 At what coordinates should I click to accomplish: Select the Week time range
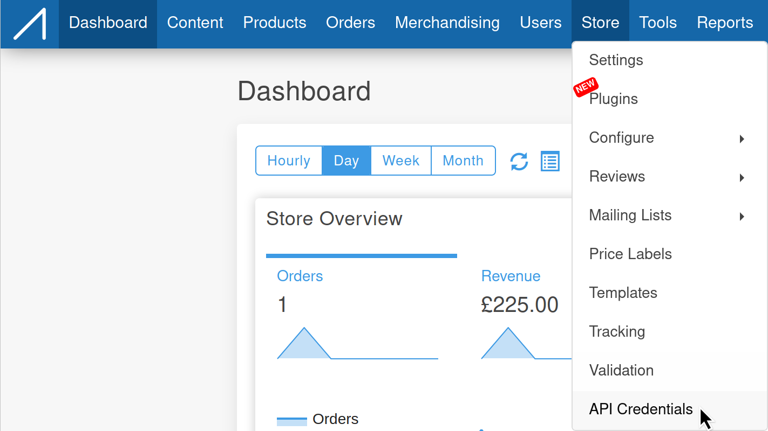coord(401,161)
